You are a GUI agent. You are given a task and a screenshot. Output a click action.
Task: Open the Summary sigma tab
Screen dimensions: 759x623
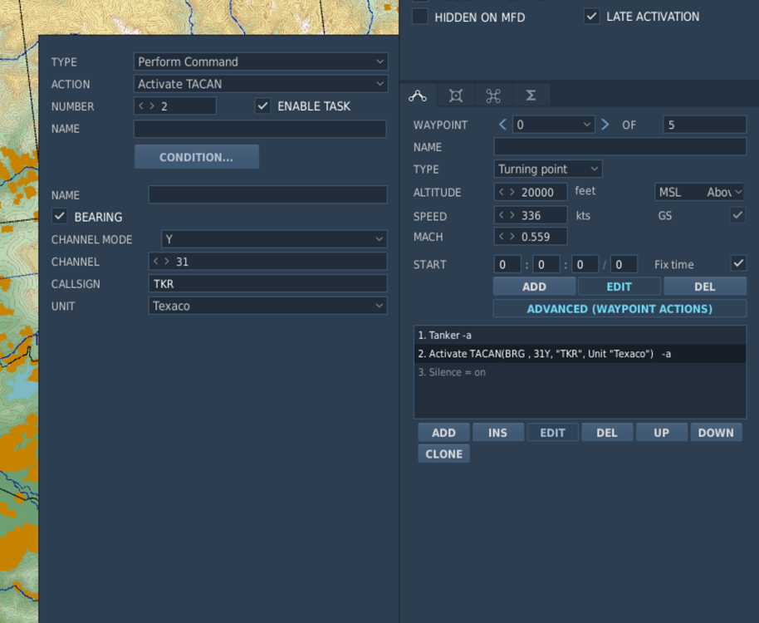pos(531,96)
